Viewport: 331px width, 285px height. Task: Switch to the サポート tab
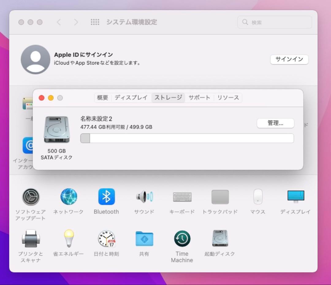tap(199, 97)
